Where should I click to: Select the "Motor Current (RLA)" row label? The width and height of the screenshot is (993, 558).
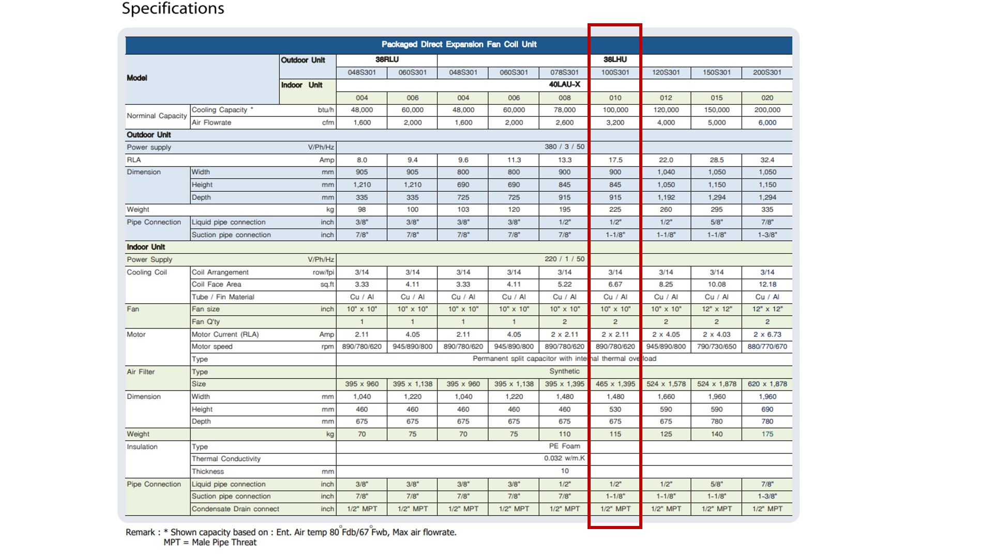[225, 334]
